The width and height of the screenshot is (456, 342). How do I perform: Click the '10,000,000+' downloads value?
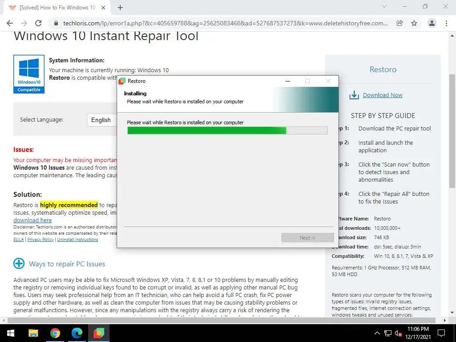(x=387, y=228)
